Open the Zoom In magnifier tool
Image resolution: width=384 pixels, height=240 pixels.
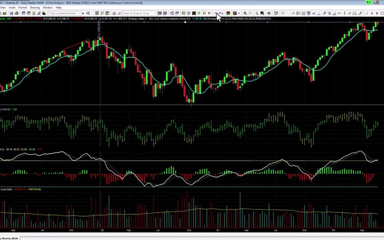(x=245, y=13)
